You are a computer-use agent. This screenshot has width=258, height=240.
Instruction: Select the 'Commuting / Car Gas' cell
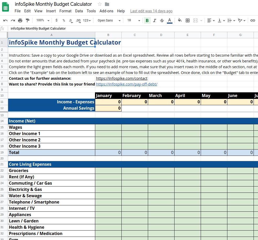pyautogui.click(x=52, y=183)
